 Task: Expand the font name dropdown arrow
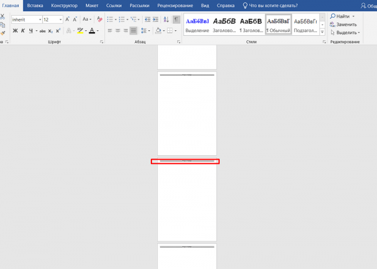pos(40,19)
